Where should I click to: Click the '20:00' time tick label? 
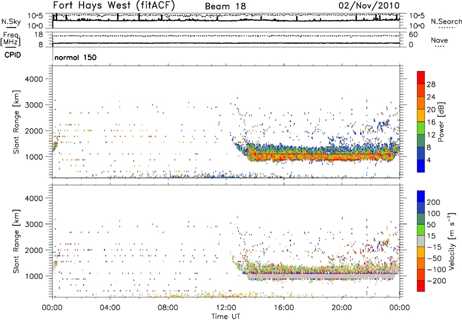click(x=341, y=308)
